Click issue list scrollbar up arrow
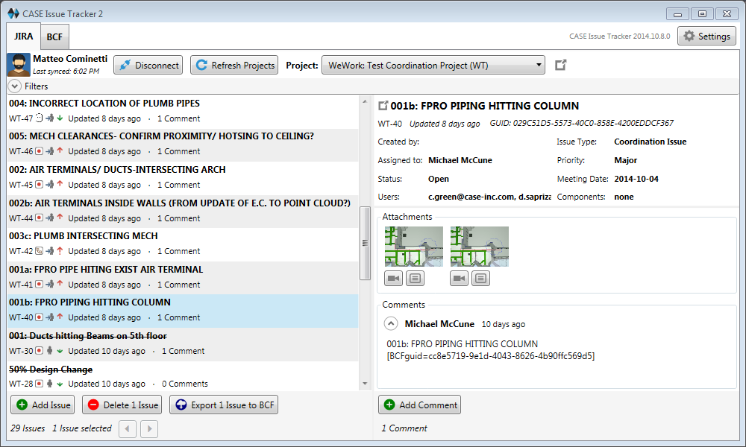The width and height of the screenshot is (746, 447). pyautogui.click(x=365, y=101)
